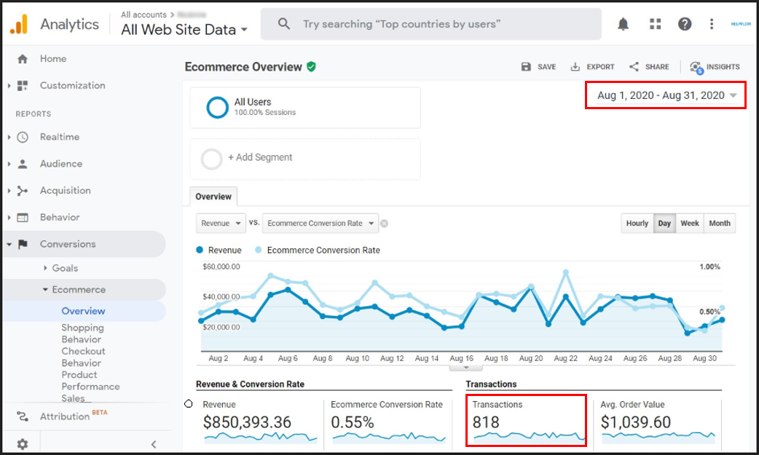The image size is (759, 455).
Task: Click the SHARE button label
Action: [657, 67]
